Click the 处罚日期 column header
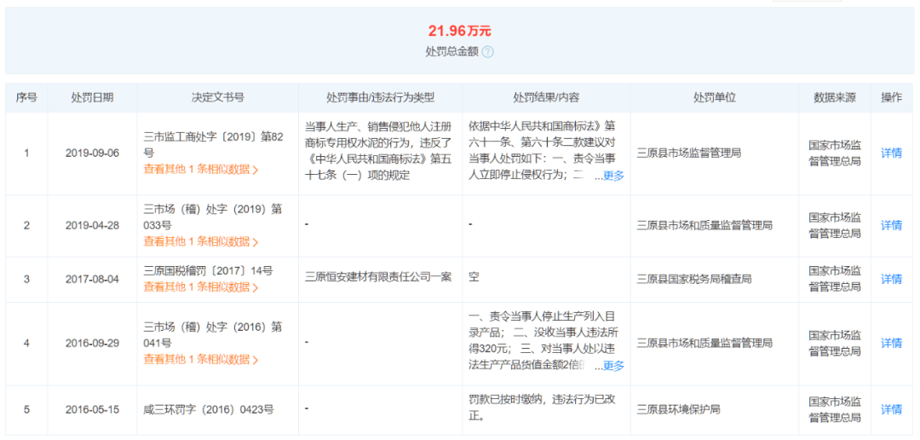 pos(92,98)
